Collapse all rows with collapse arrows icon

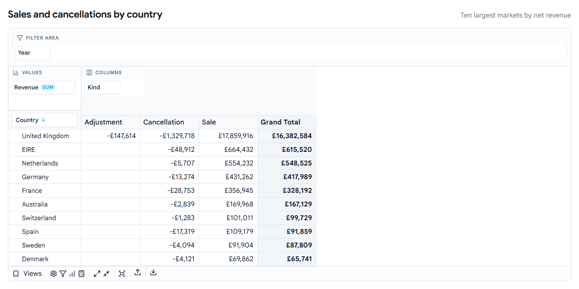106,273
